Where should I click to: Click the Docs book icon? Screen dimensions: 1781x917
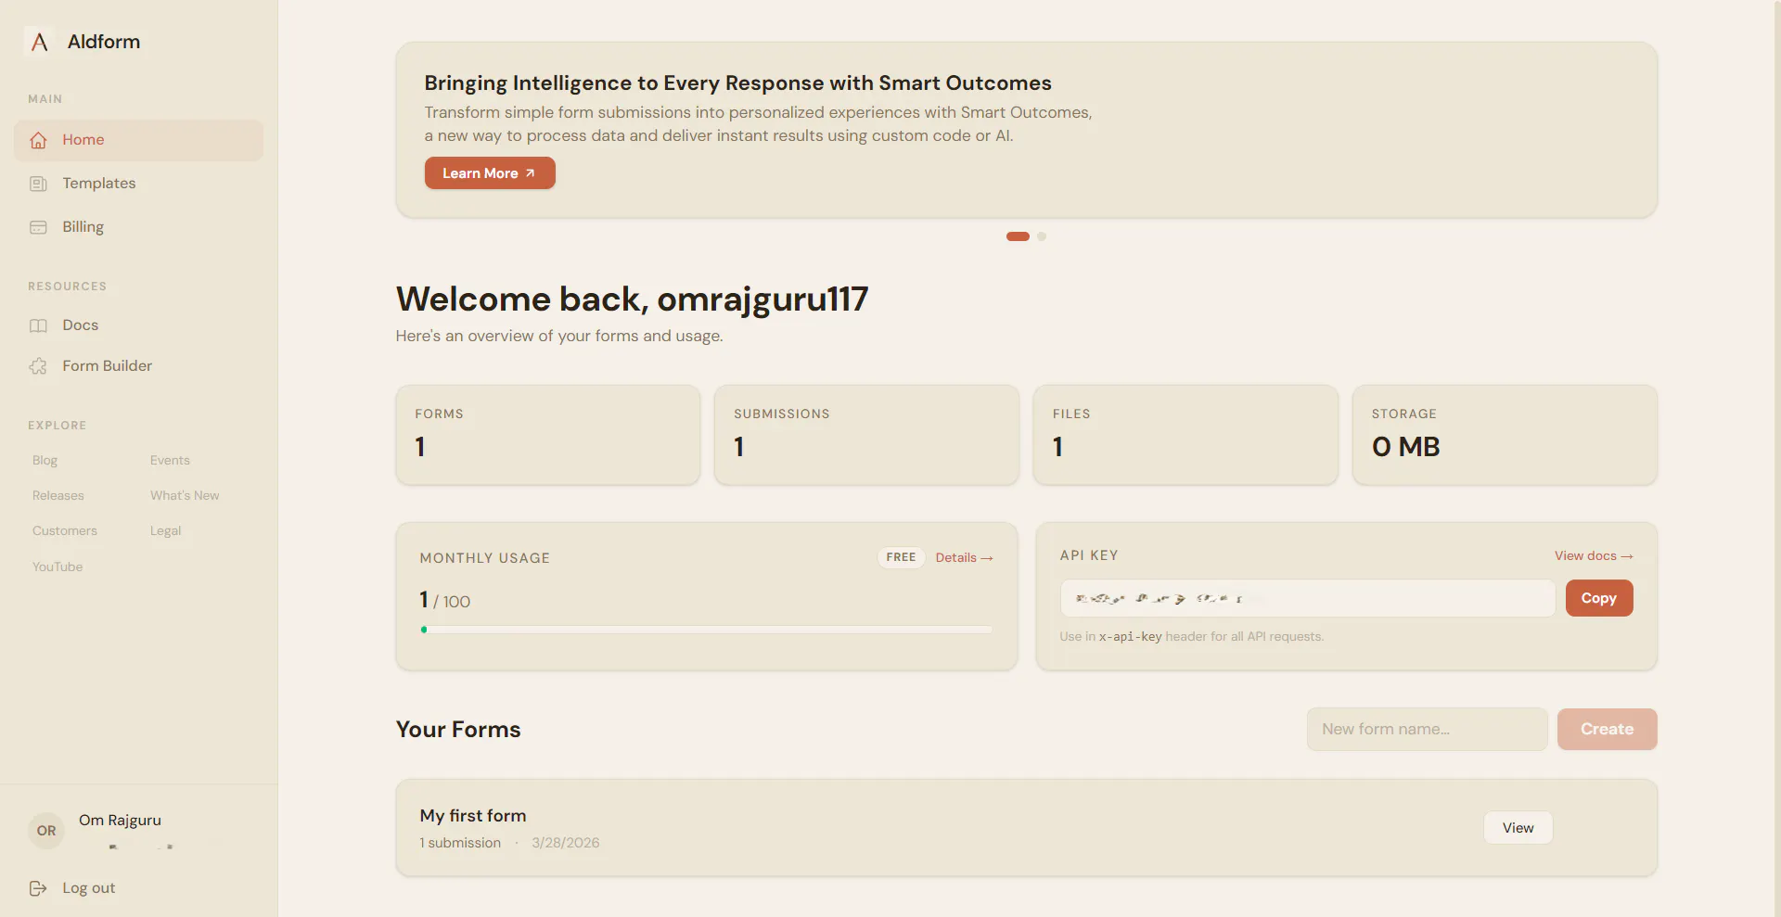coord(38,325)
